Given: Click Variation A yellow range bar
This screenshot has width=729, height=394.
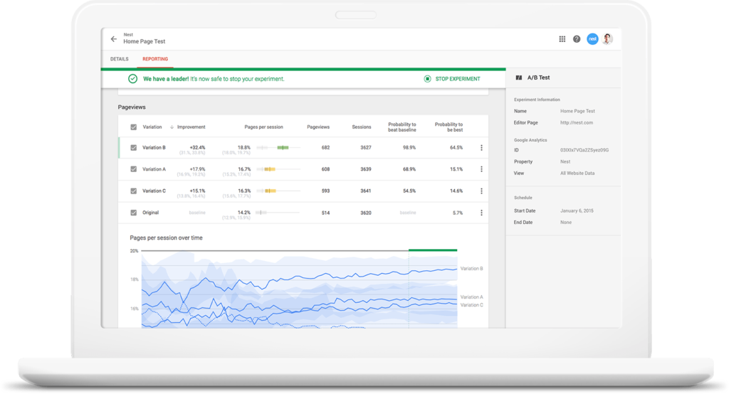Looking at the screenshot, I should [x=270, y=169].
